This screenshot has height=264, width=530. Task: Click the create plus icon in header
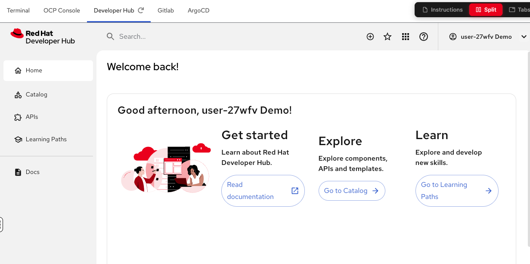point(370,37)
